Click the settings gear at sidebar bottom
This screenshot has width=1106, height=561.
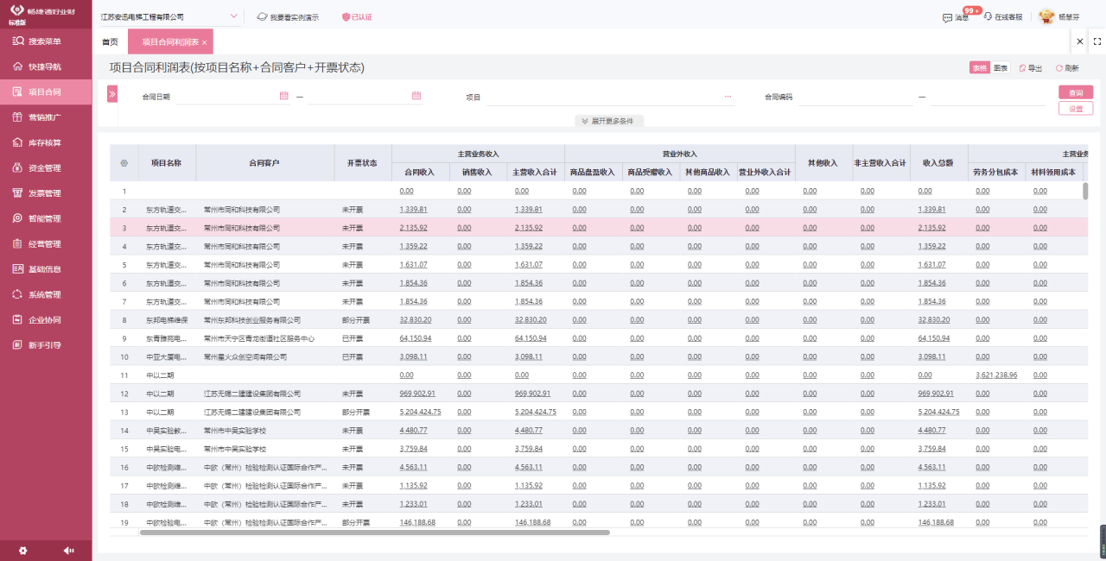pos(23,550)
